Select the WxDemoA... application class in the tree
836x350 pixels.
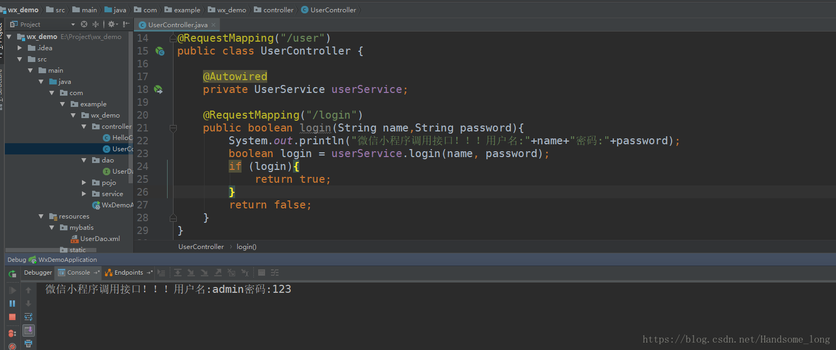[x=112, y=205]
